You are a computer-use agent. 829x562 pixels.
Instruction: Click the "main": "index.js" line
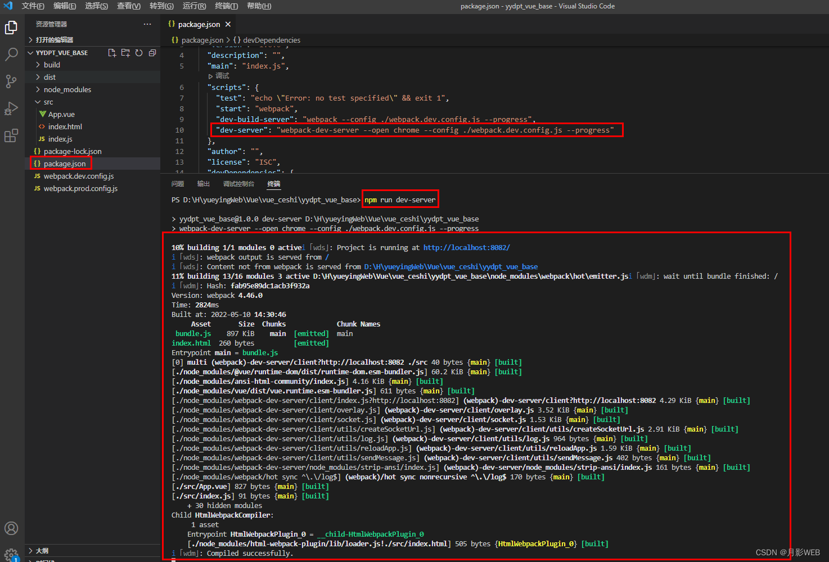tap(248, 66)
